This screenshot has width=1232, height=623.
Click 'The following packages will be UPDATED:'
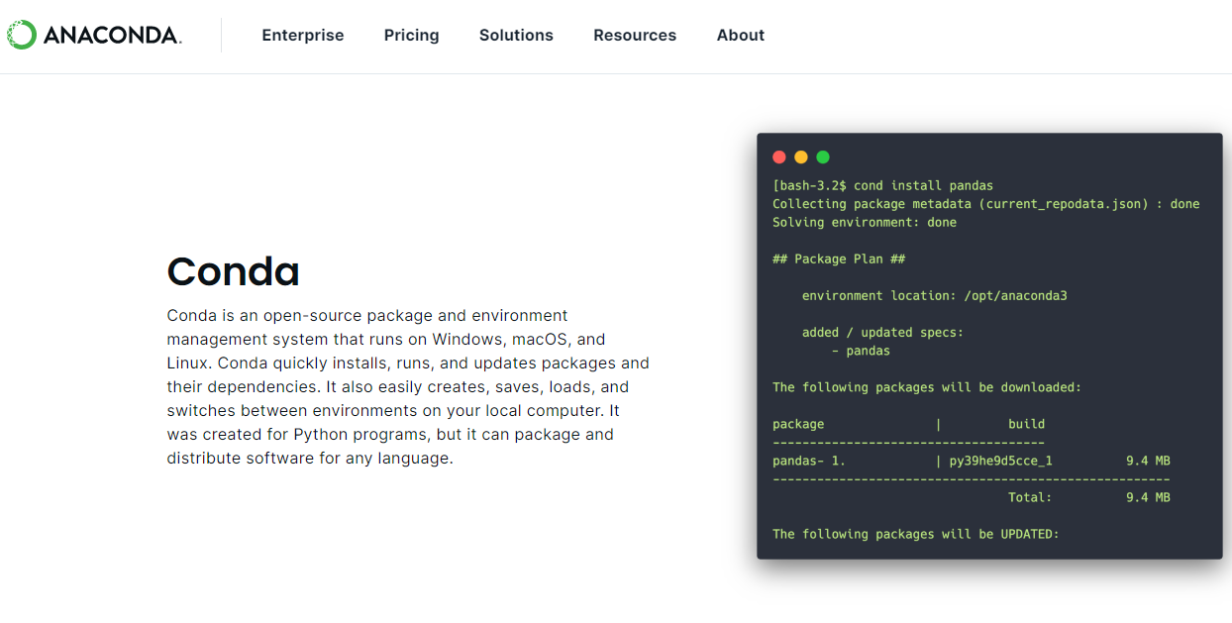pos(916,534)
